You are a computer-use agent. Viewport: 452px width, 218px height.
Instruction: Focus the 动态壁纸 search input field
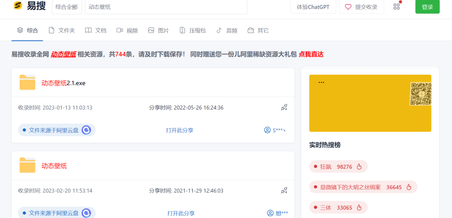coord(166,7)
